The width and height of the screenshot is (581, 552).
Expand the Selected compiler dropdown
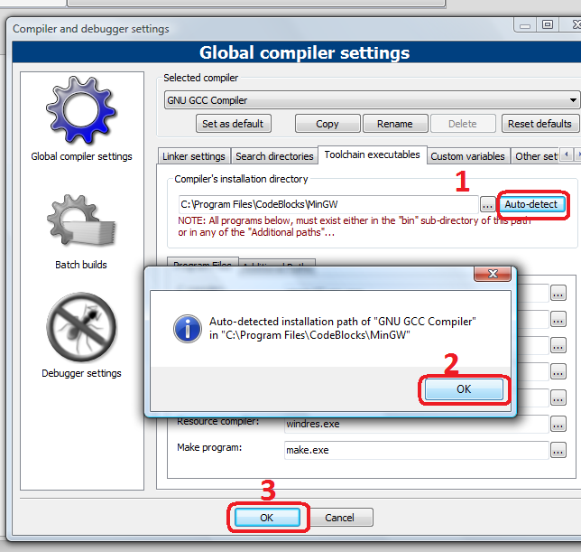(x=574, y=100)
